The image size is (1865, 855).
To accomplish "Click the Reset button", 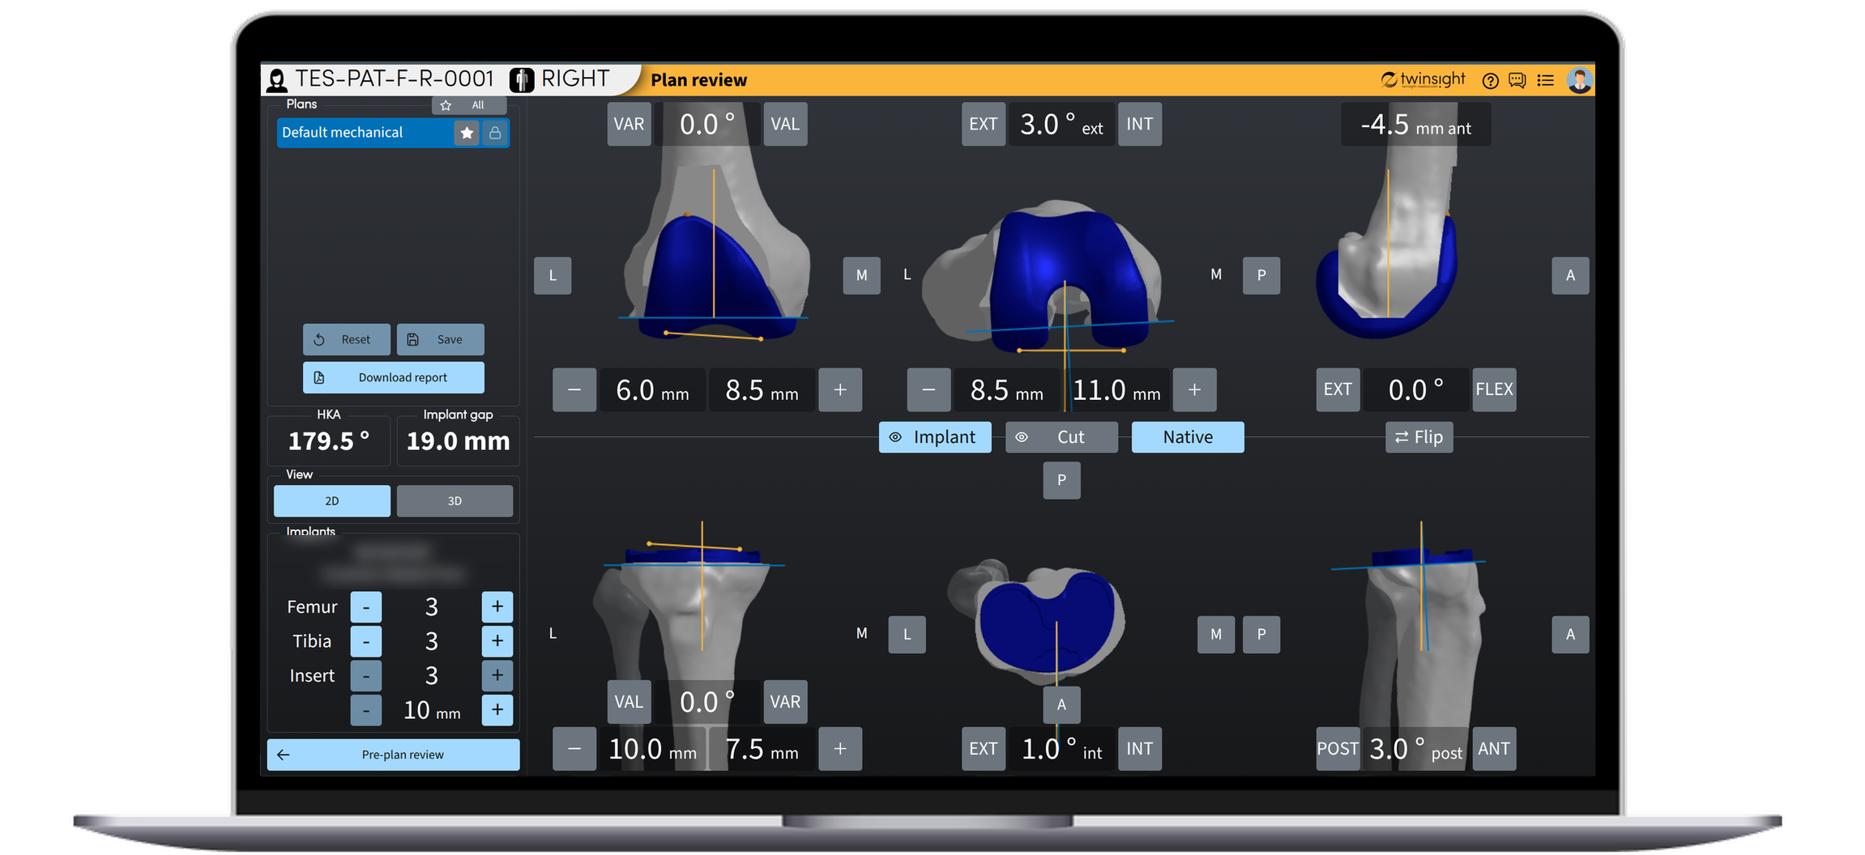I will (346, 339).
